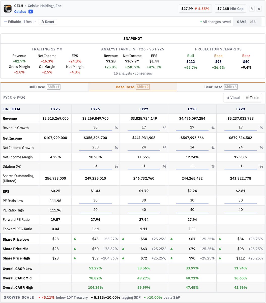Click FY26 Share Price High up arrow

coord(75,258)
